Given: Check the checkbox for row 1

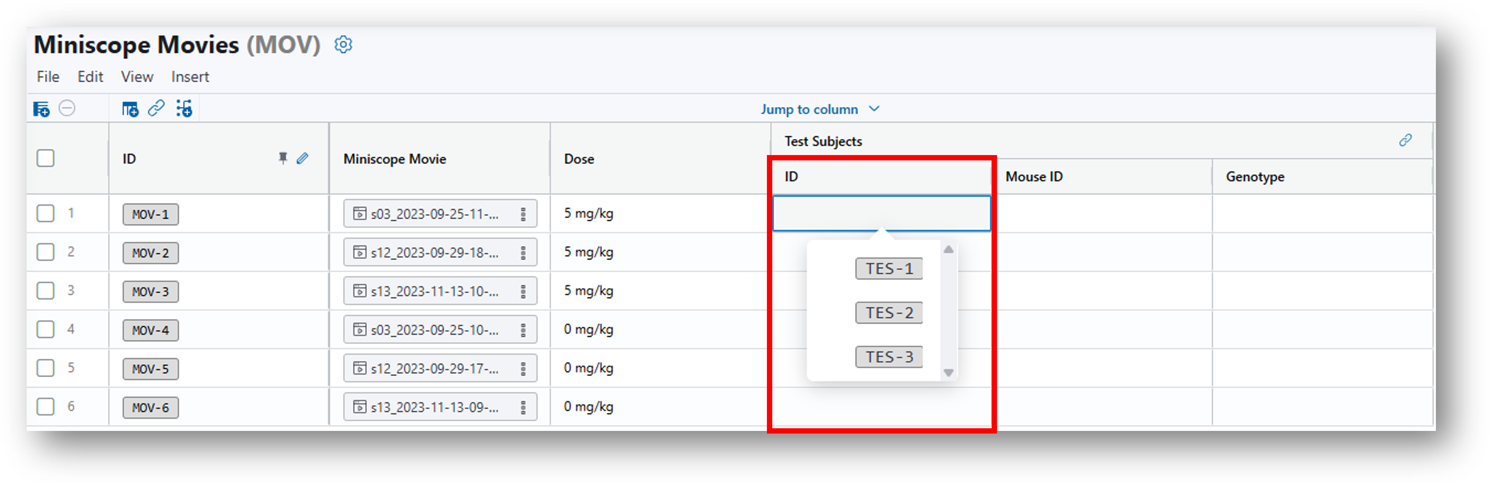Looking at the screenshot, I should [x=45, y=213].
